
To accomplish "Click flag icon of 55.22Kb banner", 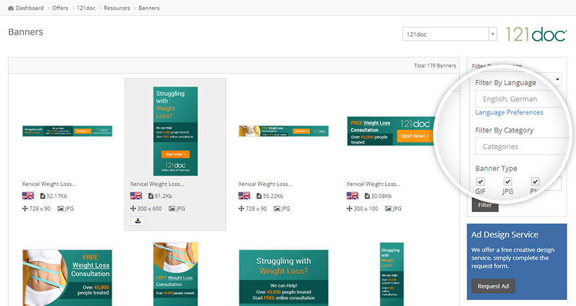I will coord(244,196).
